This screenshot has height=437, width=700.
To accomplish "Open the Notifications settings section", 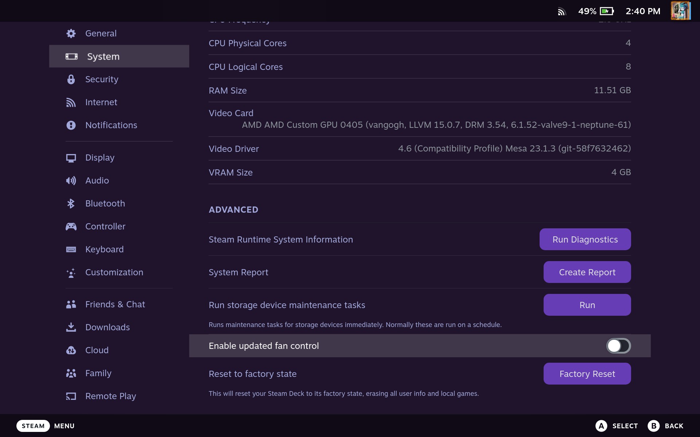I will click(119, 125).
